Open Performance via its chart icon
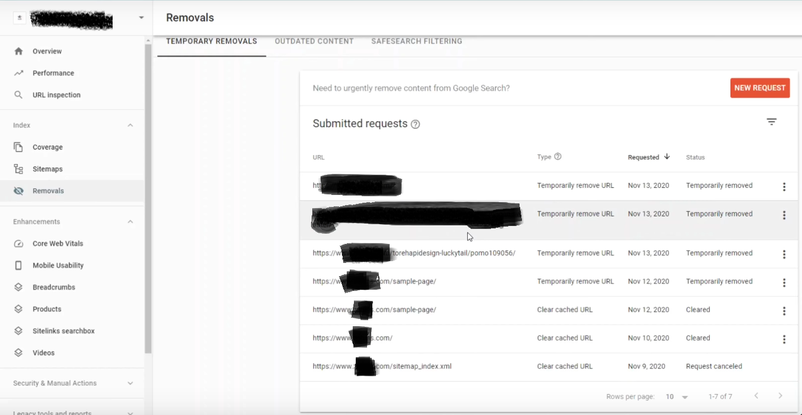This screenshot has width=802, height=415. tap(20, 73)
